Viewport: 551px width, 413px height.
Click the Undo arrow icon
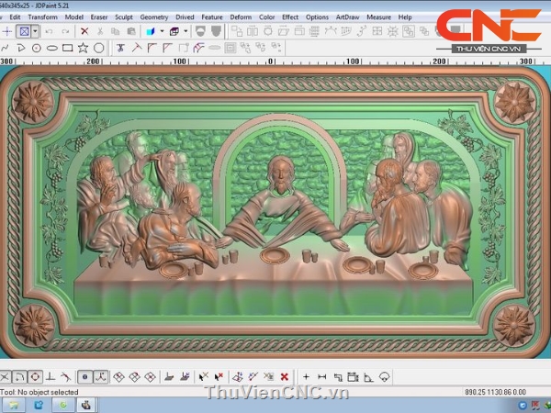49,31
